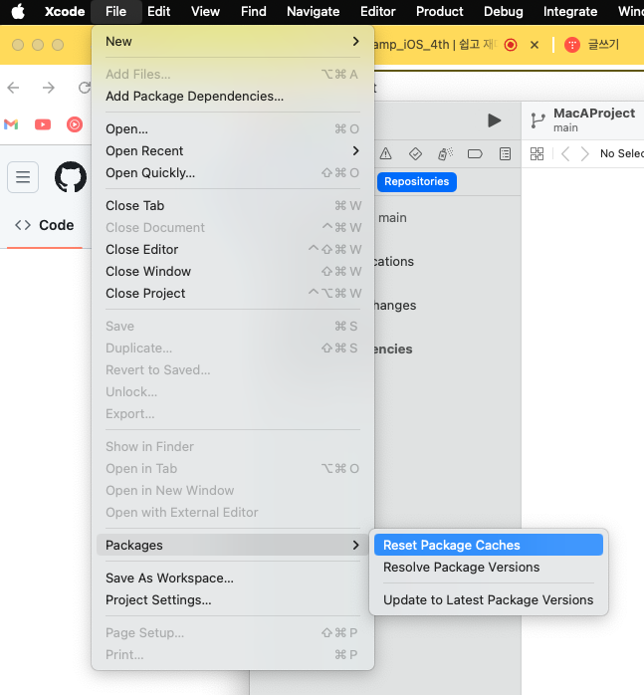Open GitHub hamburger menu
Viewport: 644px width, 695px height.
pos(23,177)
